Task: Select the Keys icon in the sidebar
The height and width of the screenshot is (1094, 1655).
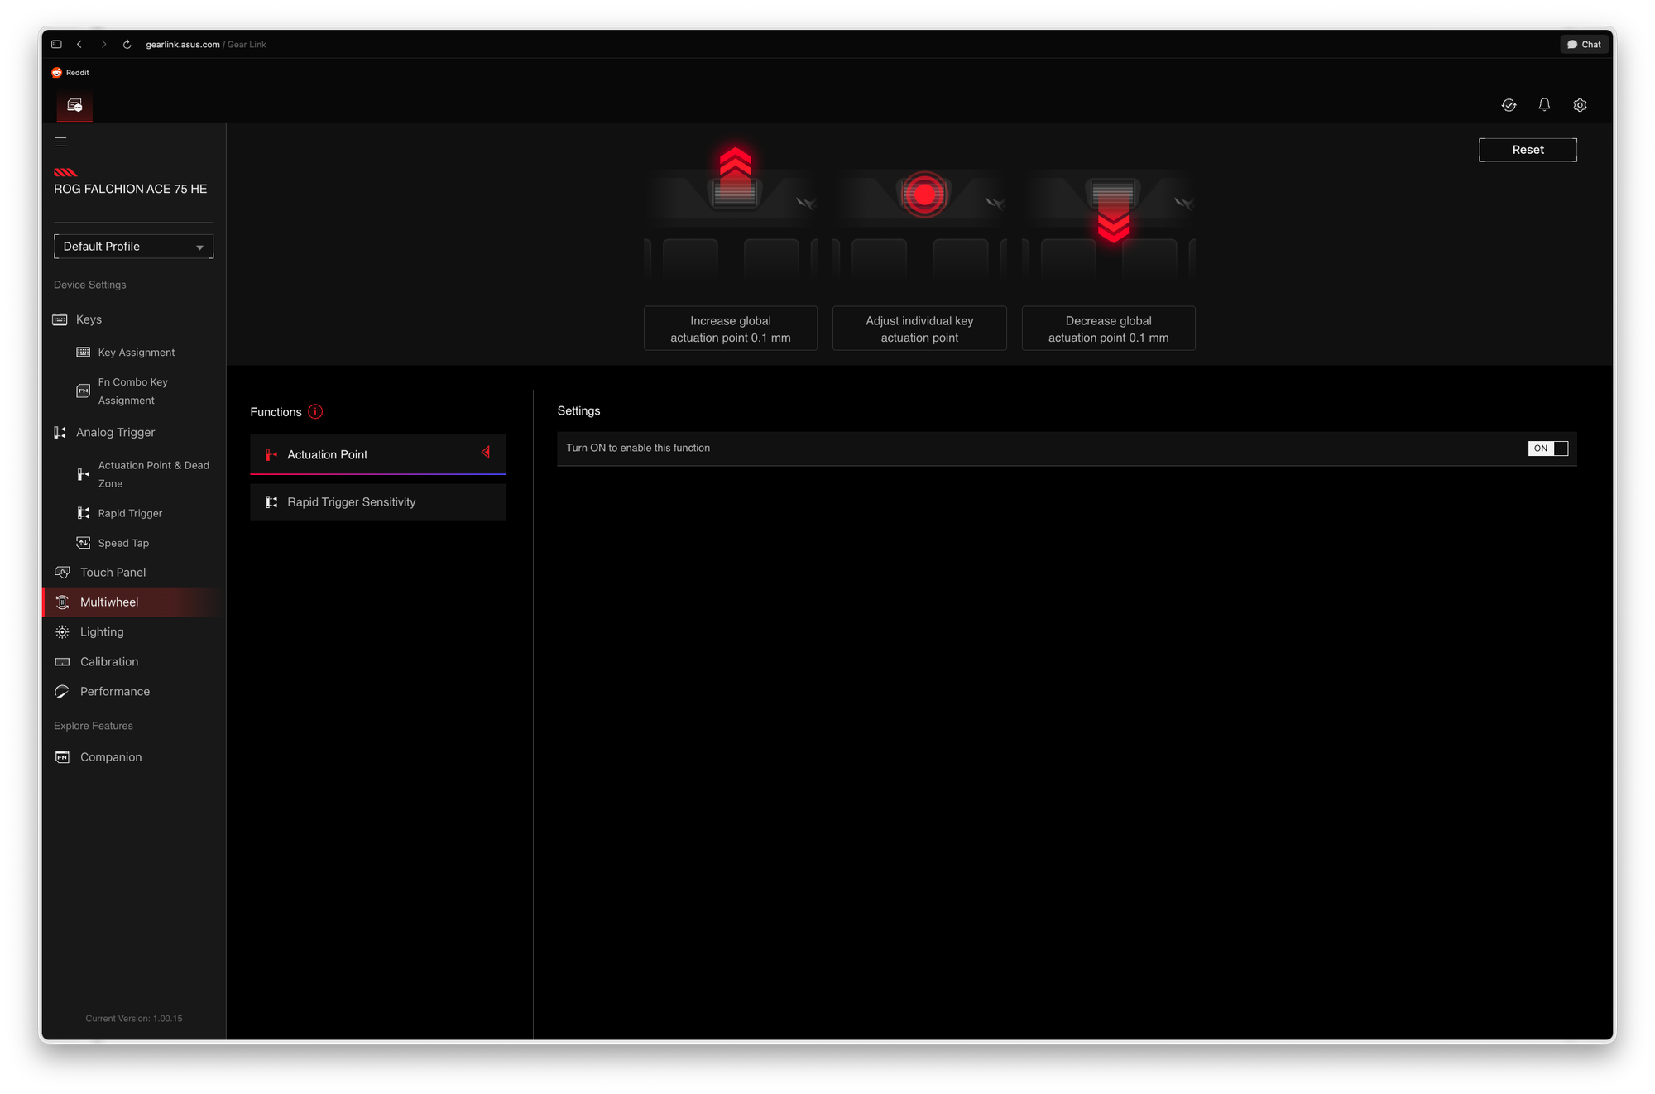Action: point(60,319)
